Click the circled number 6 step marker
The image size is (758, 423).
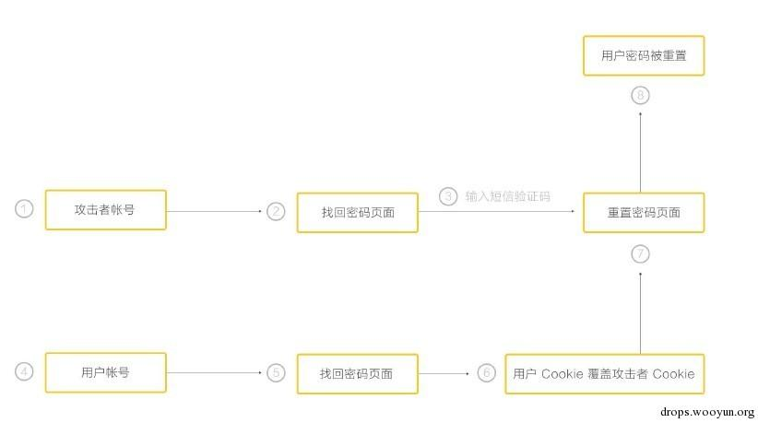click(487, 373)
